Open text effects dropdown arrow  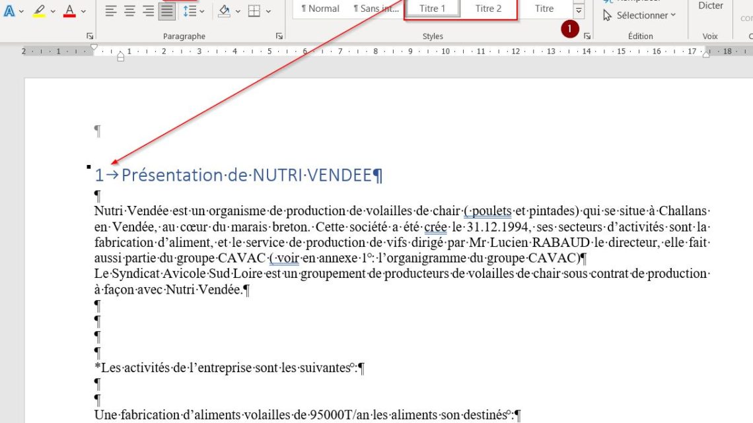coord(22,11)
